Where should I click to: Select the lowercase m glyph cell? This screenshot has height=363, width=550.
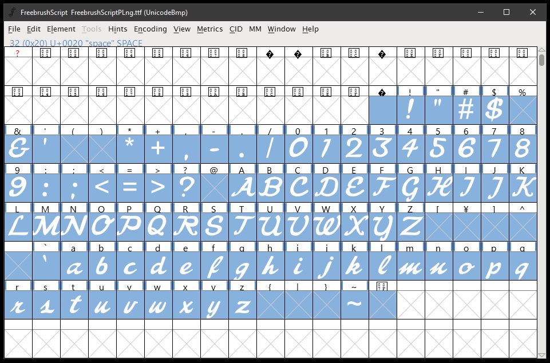point(411,266)
